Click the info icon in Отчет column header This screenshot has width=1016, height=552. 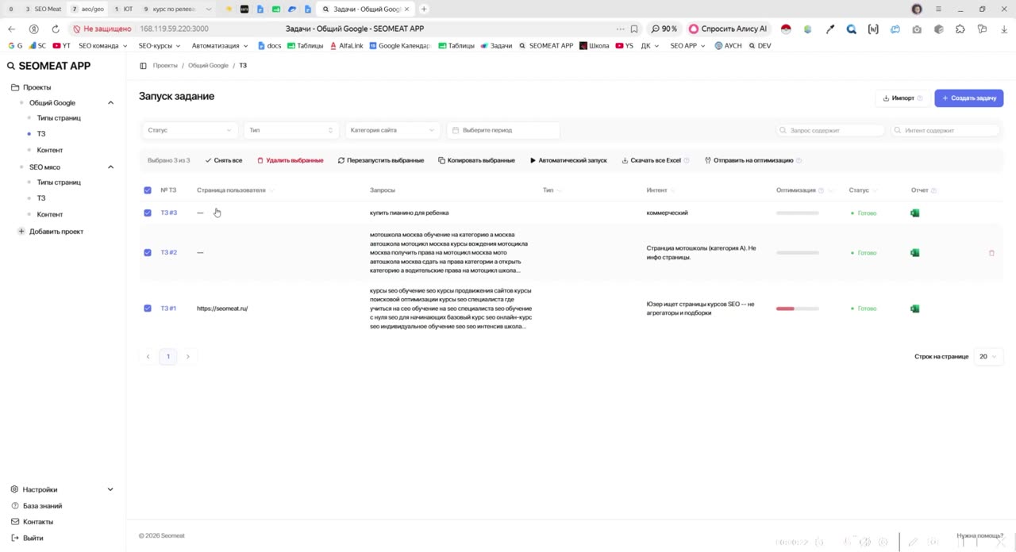933,190
